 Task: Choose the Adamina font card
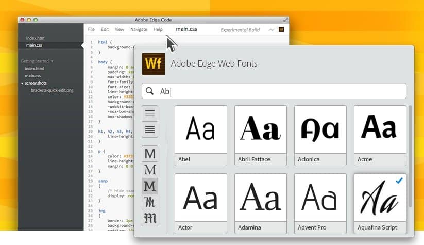pos(260,204)
